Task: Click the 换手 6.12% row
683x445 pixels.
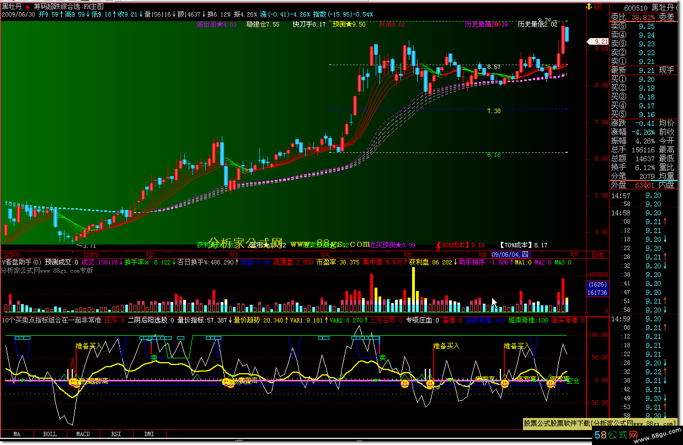Action: 633,167
